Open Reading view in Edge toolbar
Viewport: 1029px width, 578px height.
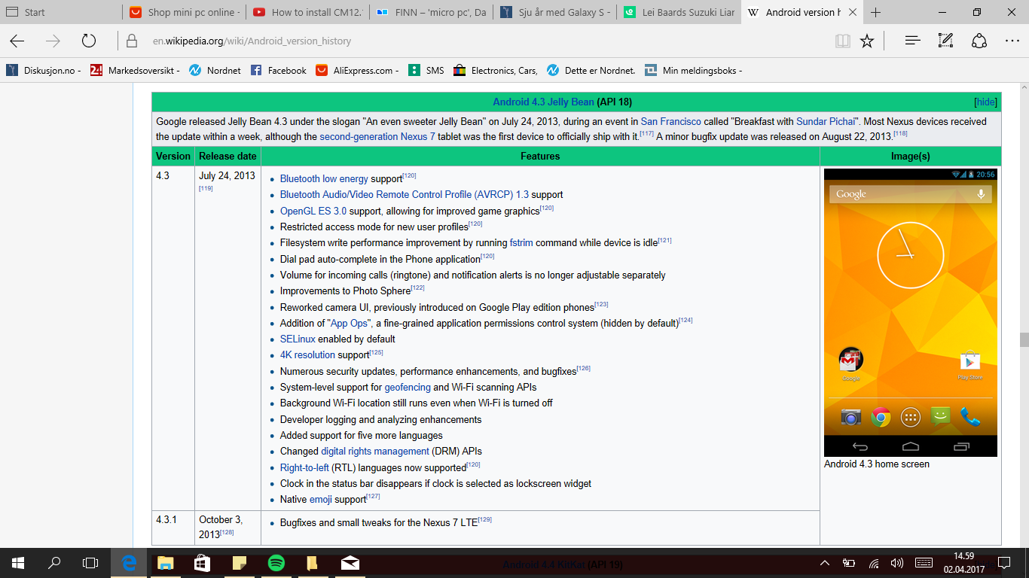842,41
